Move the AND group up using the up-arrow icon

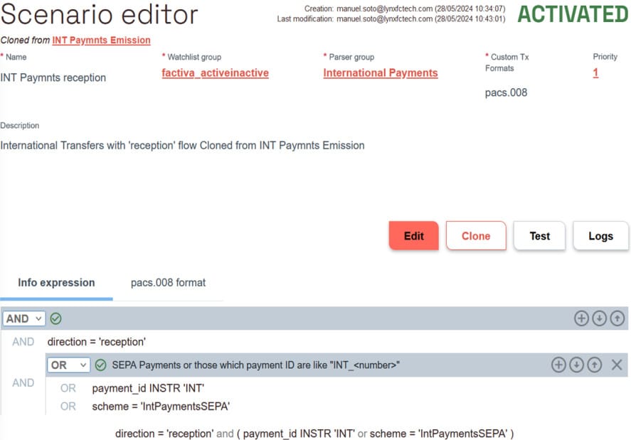tap(617, 318)
